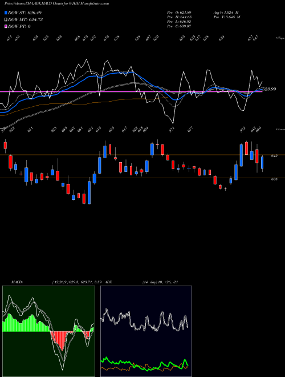The width and height of the screenshot is (285, 377).
Task: Click the '592' lows label
Action: coord(243,130)
